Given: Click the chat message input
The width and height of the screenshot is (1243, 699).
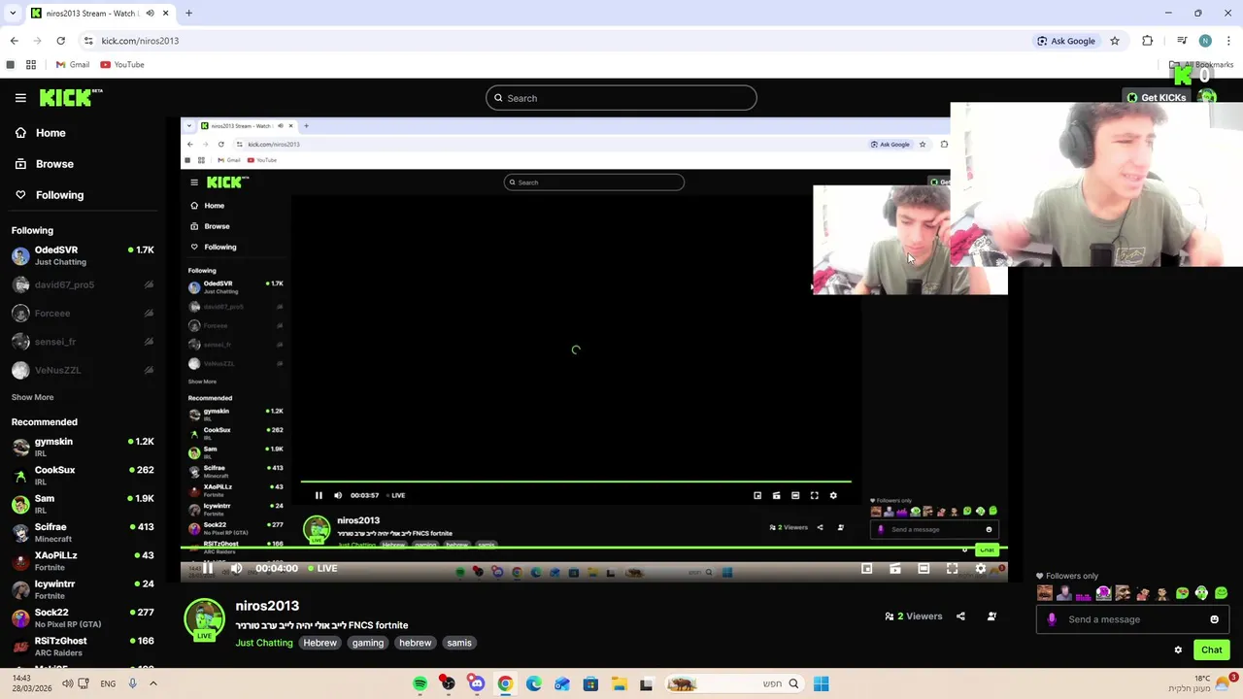Looking at the screenshot, I should 1133,619.
